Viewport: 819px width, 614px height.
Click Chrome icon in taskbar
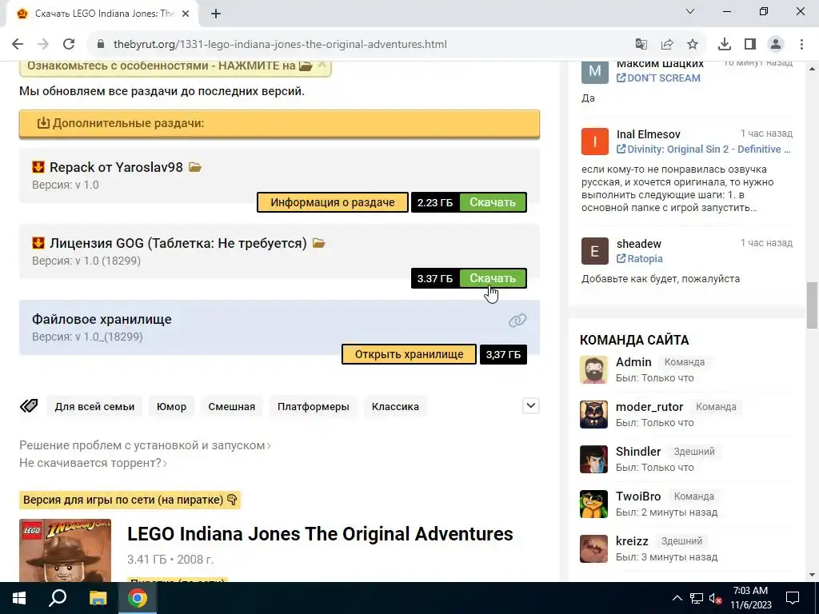(138, 598)
